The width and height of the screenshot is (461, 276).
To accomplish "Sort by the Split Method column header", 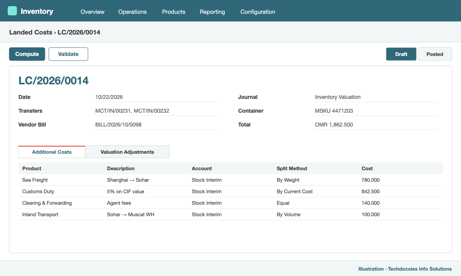I will [292, 168].
